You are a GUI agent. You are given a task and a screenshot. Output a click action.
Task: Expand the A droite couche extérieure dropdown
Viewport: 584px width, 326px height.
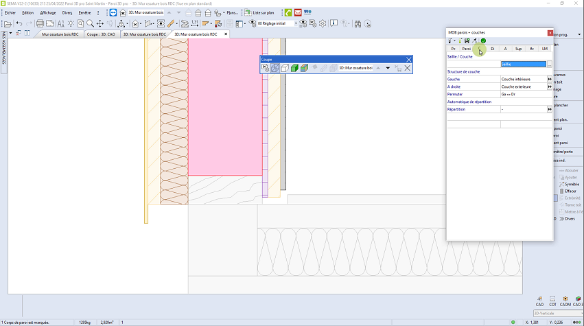(550, 86)
